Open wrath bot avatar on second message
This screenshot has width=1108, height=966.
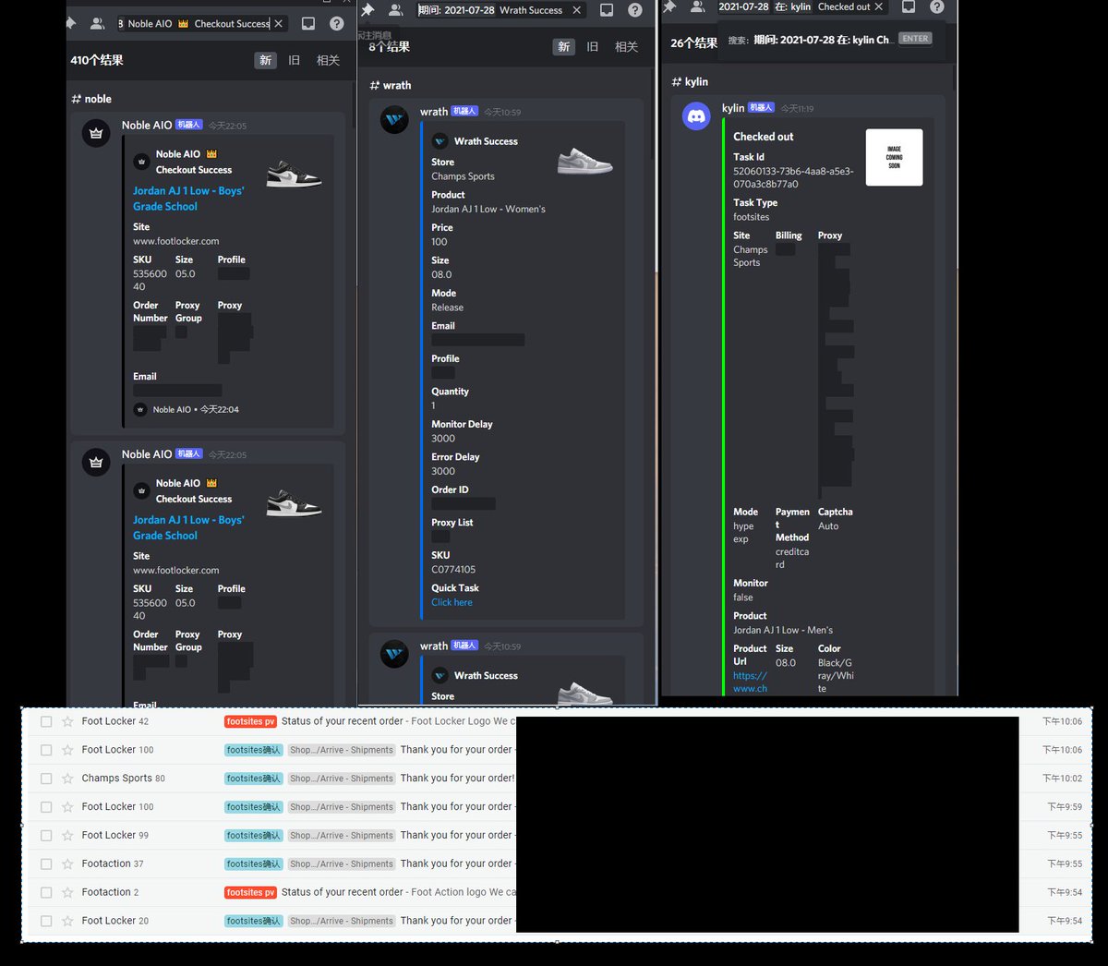coord(394,654)
